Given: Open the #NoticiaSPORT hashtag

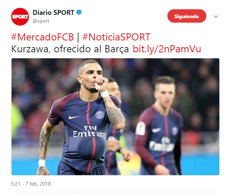Looking at the screenshot, I should 116,37.
